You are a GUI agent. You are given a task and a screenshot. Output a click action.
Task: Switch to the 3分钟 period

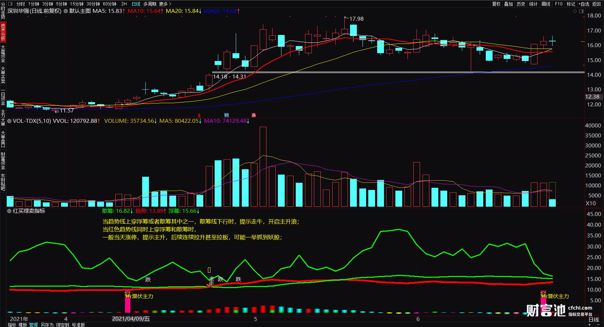(48, 4)
